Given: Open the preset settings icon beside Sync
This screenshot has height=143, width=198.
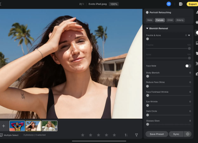Looking at the screenshot, I should coord(188,134).
